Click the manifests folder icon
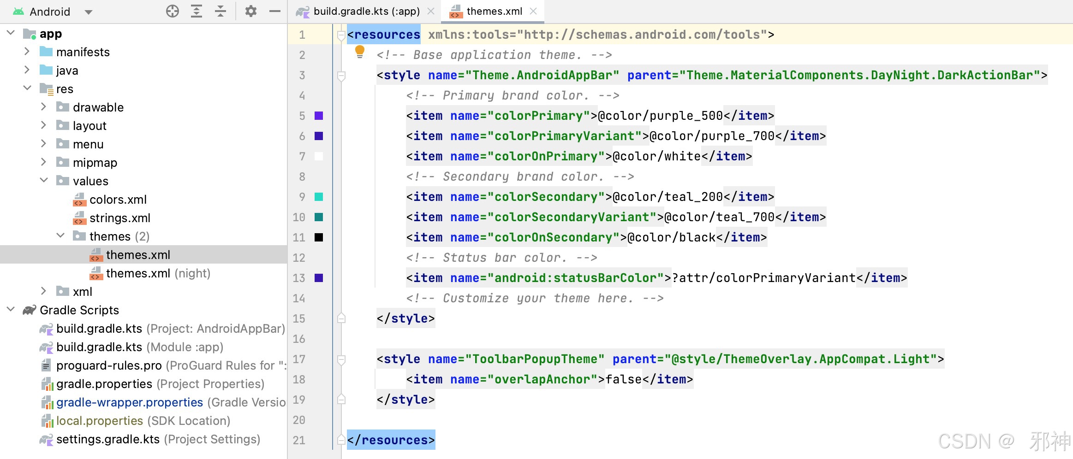1073x459 pixels. point(46,52)
